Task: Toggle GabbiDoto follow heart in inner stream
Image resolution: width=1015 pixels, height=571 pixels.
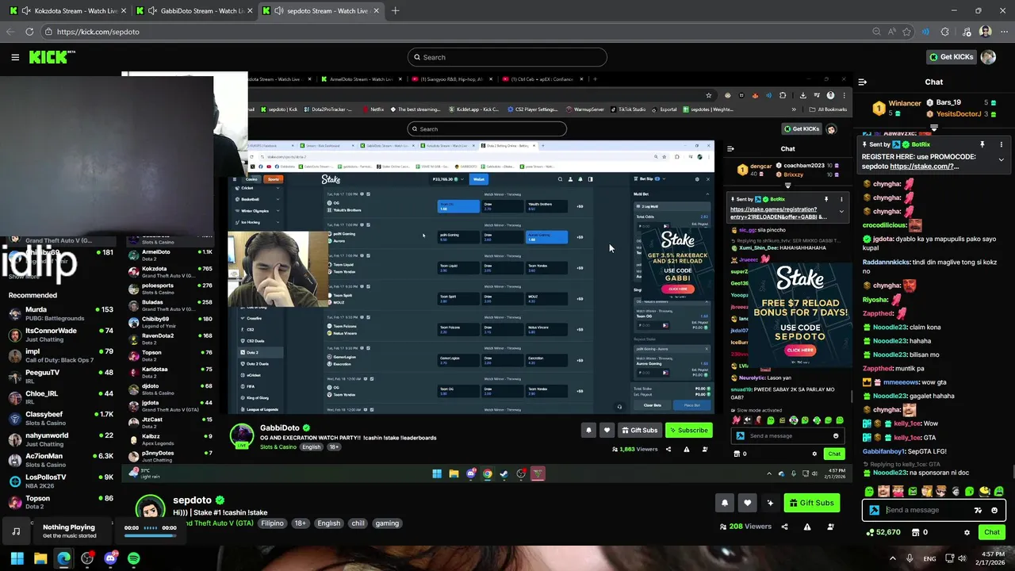Action: coord(607,431)
